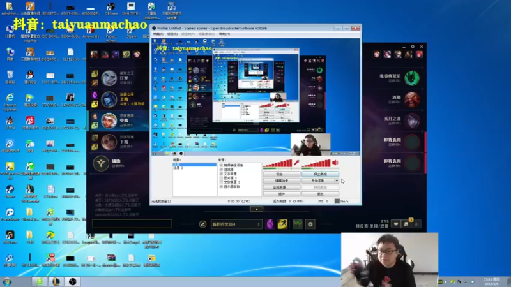Screen dimensions: 511x287
Task: Open the Internet Explorer desktop icon
Action: point(10,101)
